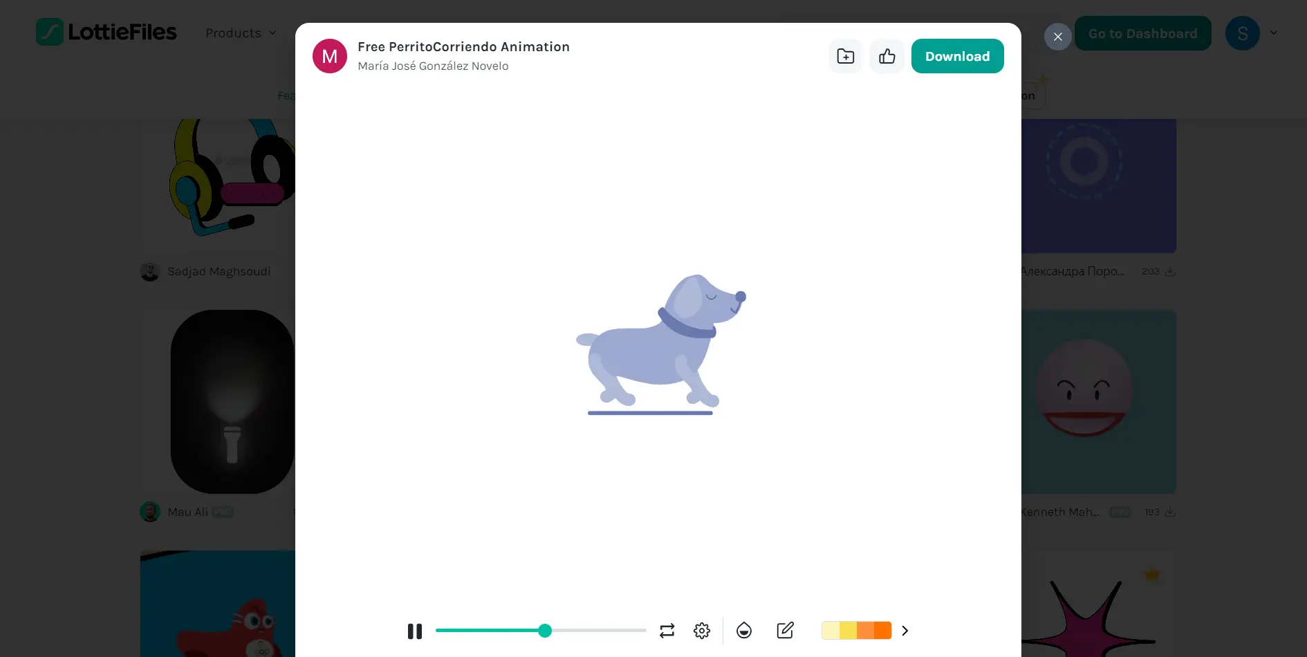Go to LottieFiles home logo
The height and width of the screenshot is (657, 1307).
(x=106, y=32)
